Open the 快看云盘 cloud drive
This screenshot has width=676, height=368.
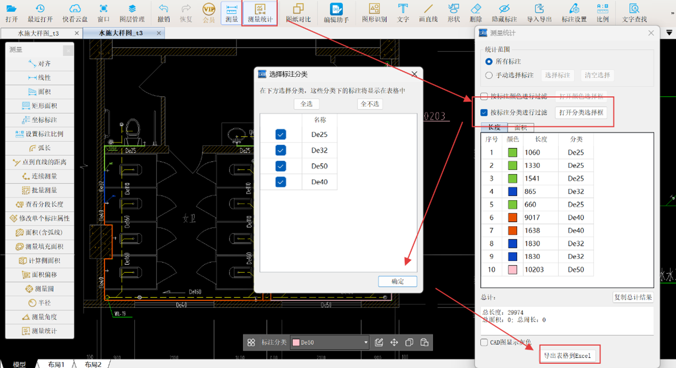click(x=75, y=13)
